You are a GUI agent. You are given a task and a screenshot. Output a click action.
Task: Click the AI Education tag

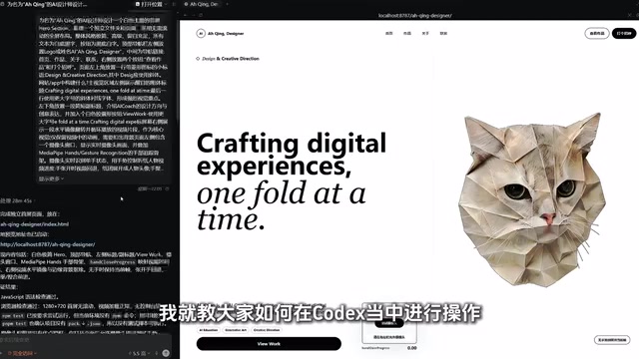[x=209, y=330]
